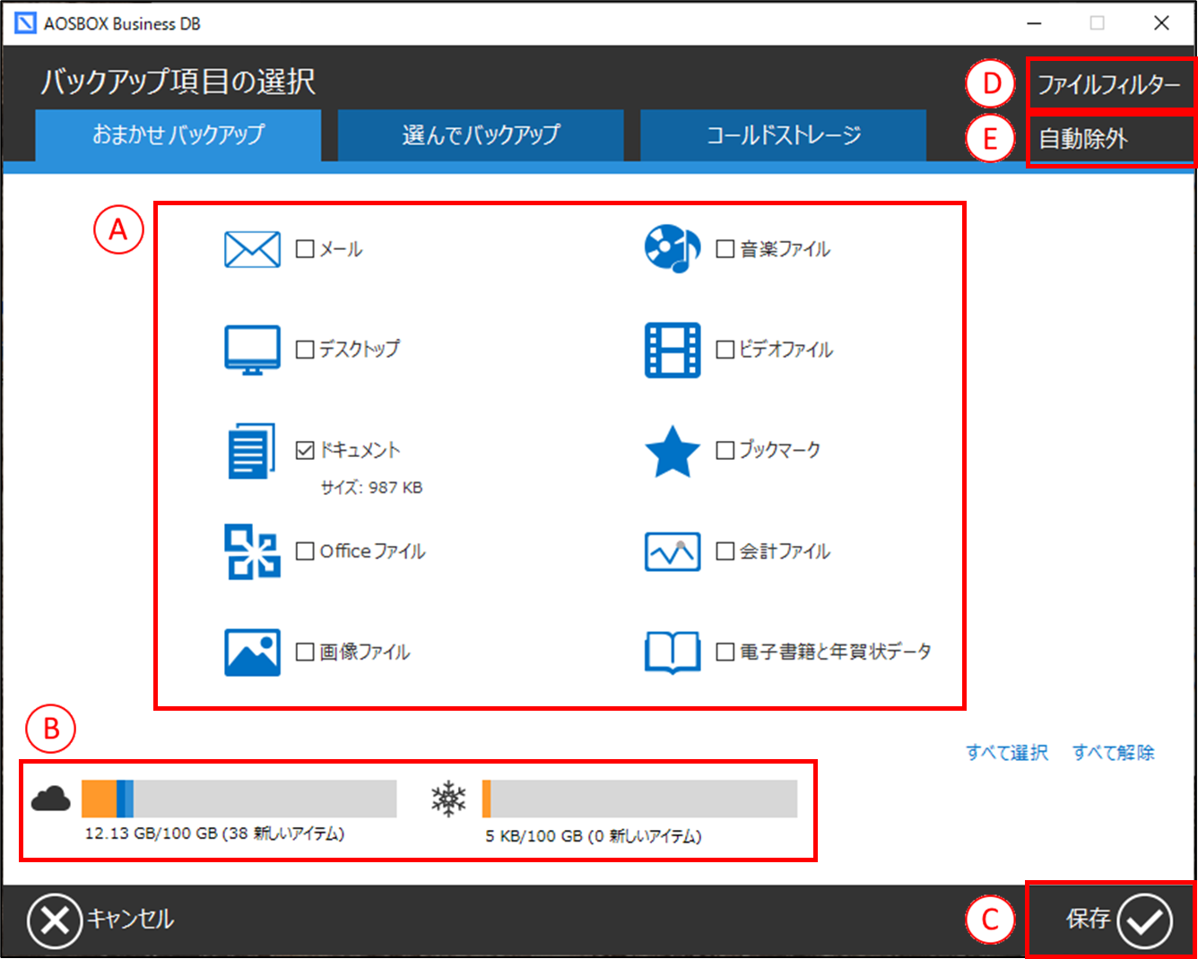This screenshot has width=1198, height=959.
Task: Click the 12.13 GB/100 GB usage text
Action: [x=214, y=834]
